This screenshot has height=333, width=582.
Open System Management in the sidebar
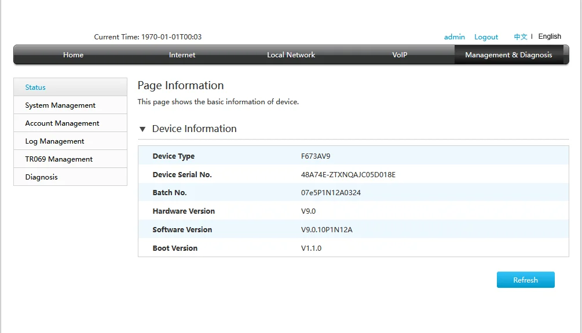coord(60,105)
